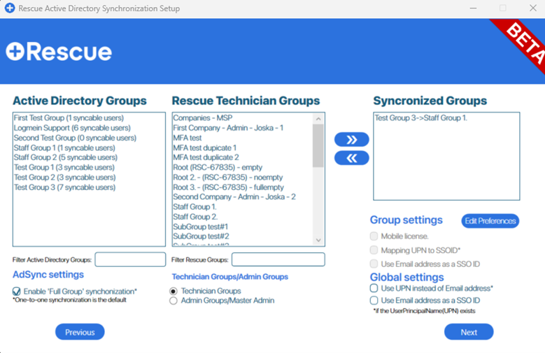
Task: Select Staff Group 1. in Rescue groups
Action: (x=195, y=207)
